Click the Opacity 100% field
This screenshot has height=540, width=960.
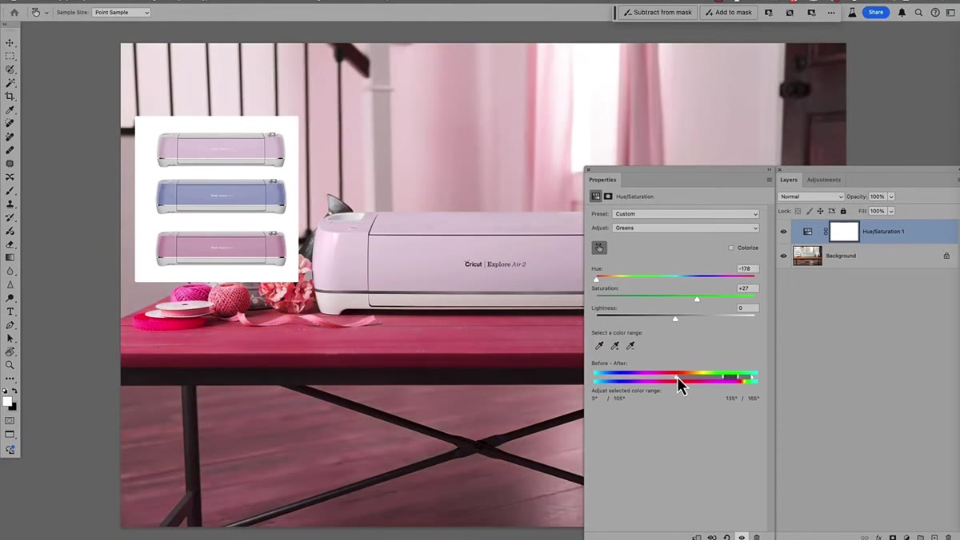[878, 197]
